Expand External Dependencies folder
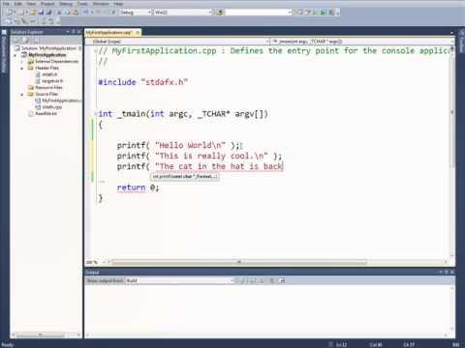 [x=22, y=62]
